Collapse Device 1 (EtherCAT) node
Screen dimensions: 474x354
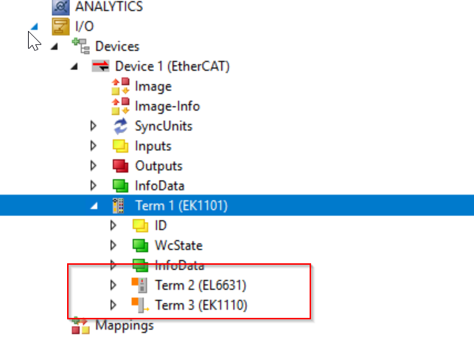pos(74,66)
